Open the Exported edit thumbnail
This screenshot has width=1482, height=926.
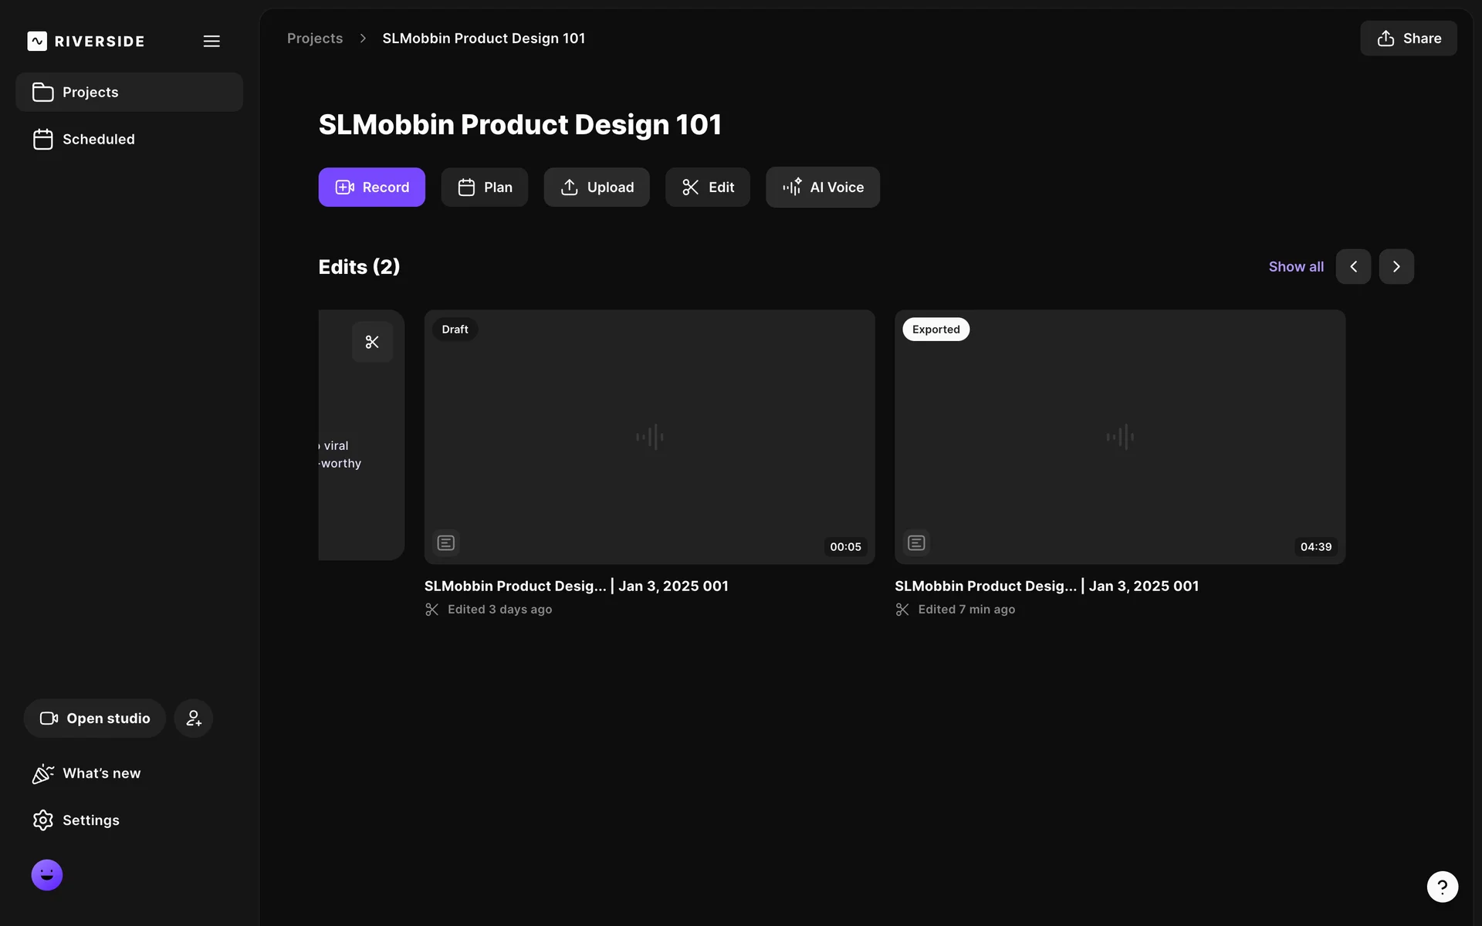pos(1119,436)
